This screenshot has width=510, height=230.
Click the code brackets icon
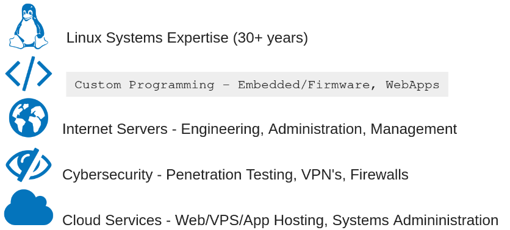tap(29, 74)
